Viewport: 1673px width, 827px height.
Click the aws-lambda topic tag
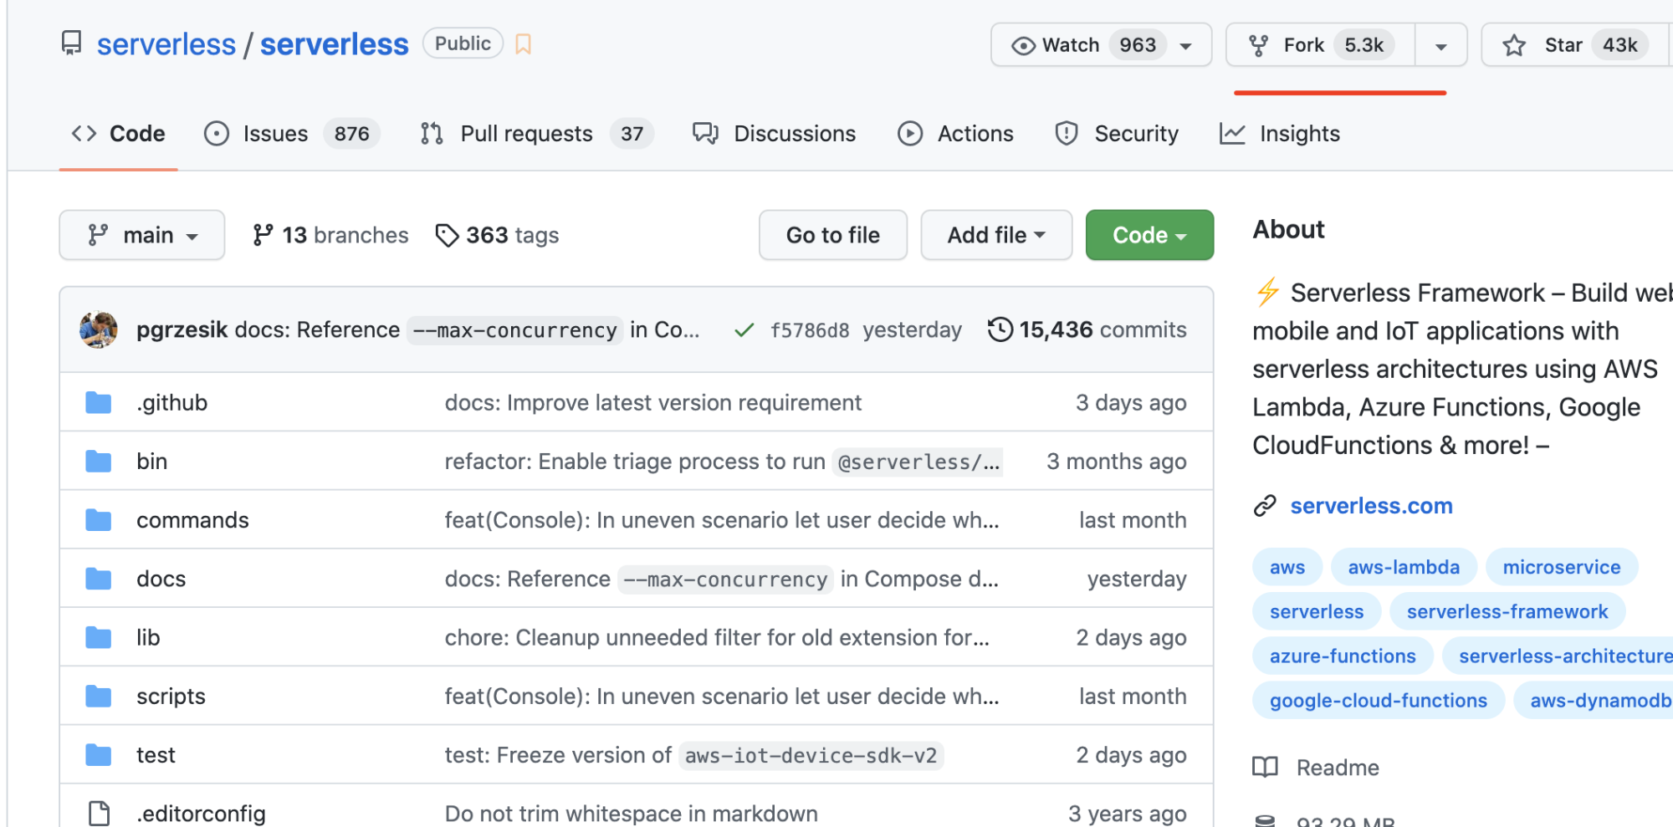point(1404,567)
